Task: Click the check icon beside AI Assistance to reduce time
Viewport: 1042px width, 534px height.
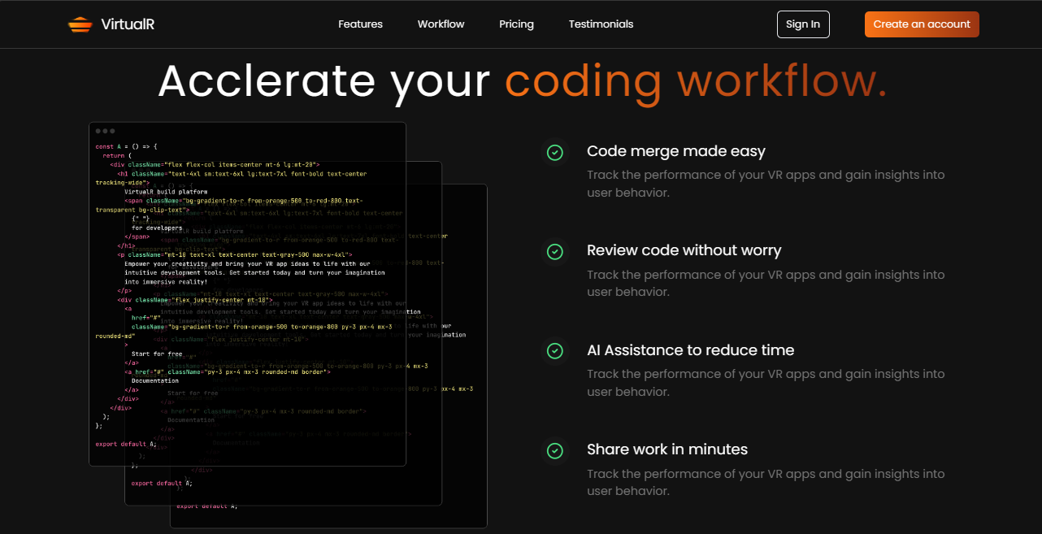Action: coord(554,351)
